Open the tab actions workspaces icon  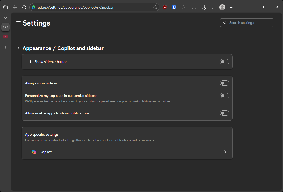pyautogui.click(x=5, y=7)
